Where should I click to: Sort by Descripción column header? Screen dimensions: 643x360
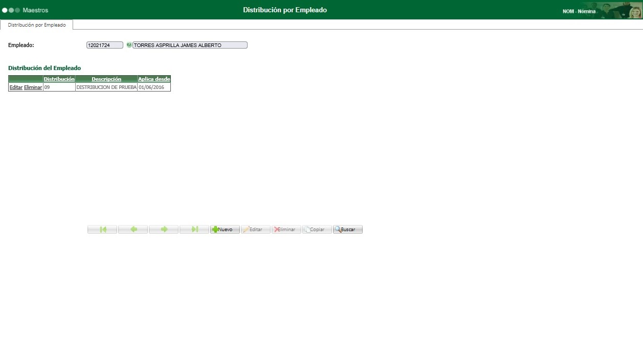[106, 79]
